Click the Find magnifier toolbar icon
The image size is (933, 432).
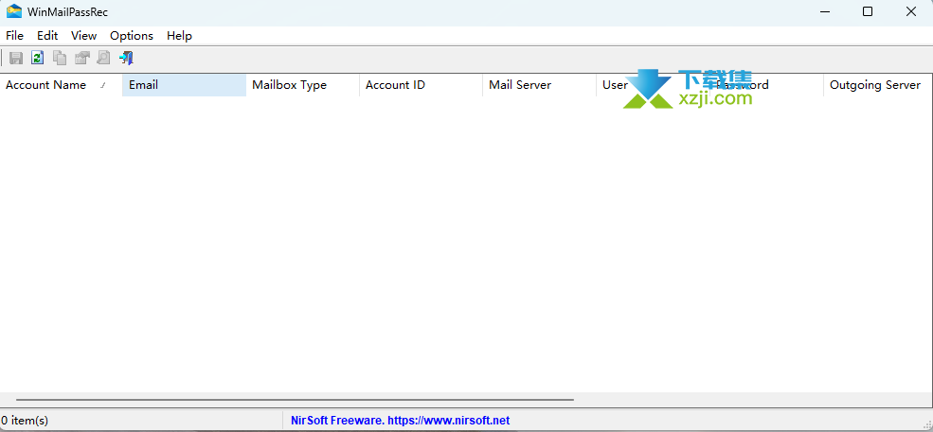[103, 58]
